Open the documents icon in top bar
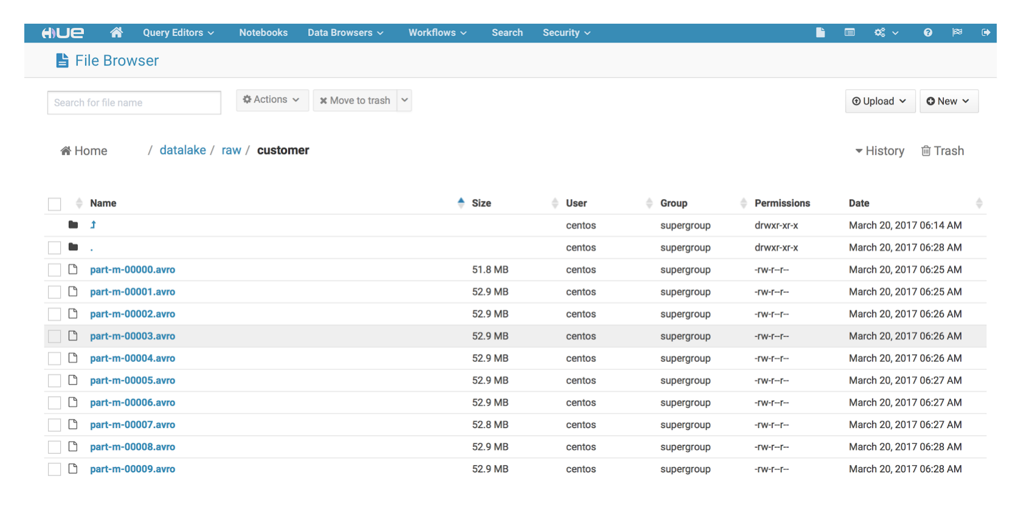 click(820, 33)
